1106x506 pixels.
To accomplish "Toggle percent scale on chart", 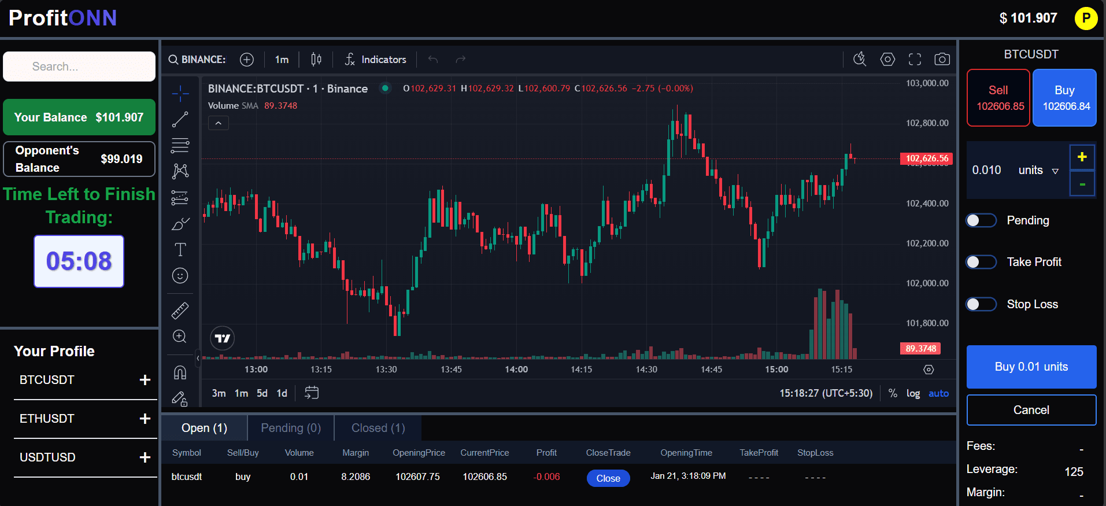I will coord(893,393).
